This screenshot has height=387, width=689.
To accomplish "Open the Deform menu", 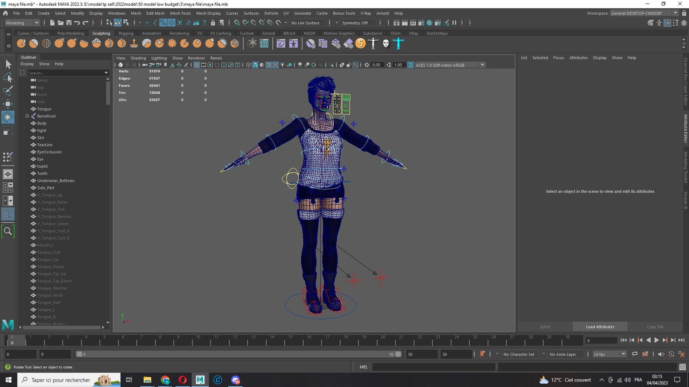I will pos(271,13).
